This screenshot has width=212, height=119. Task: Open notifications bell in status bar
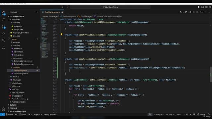[x=209, y=114]
